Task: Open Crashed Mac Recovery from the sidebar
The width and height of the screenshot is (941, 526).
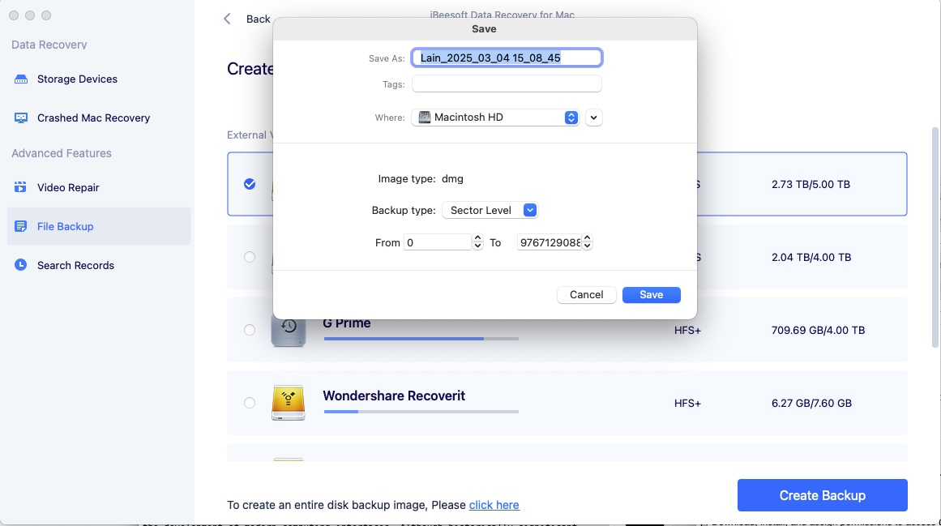Action: point(92,118)
